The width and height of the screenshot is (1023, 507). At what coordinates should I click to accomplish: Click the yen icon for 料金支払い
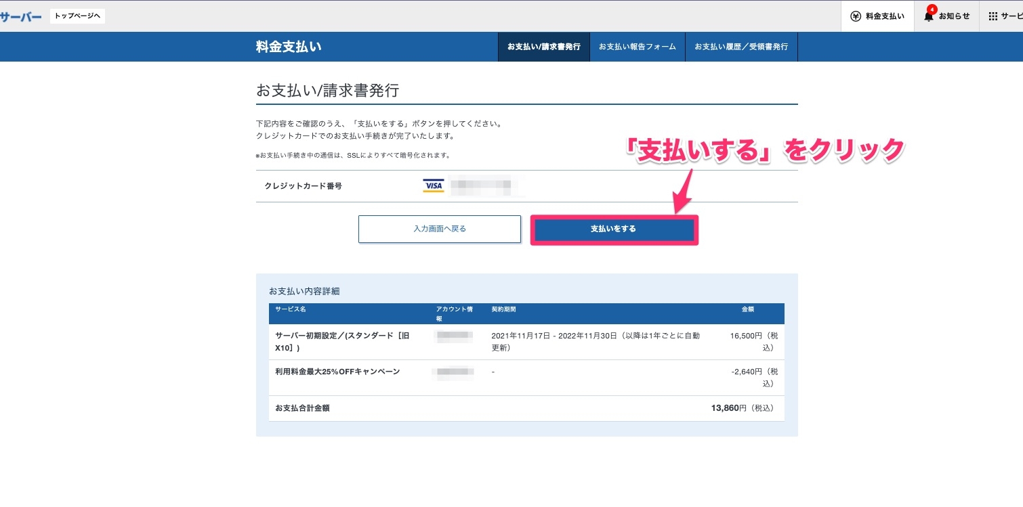pyautogui.click(x=856, y=16)
